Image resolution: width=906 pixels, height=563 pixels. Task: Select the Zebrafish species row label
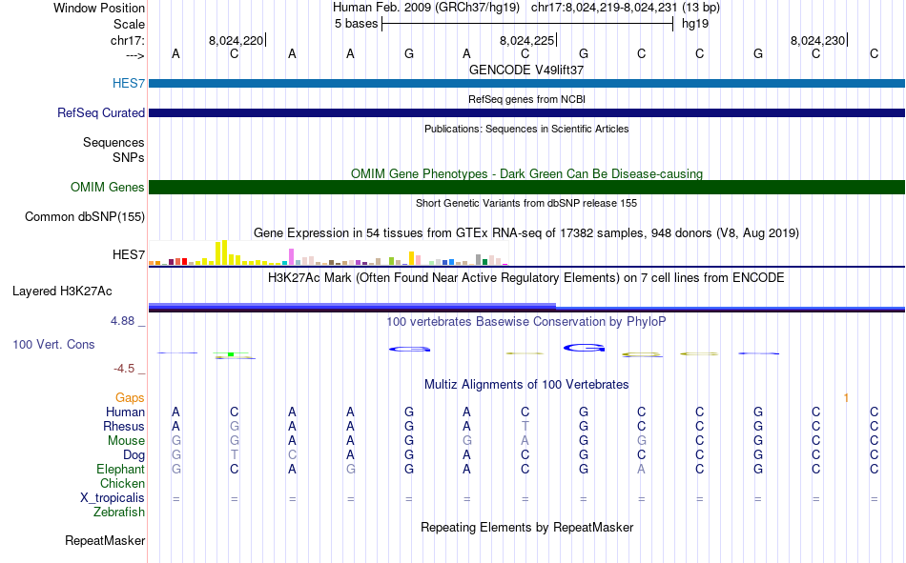pos(119,513)
